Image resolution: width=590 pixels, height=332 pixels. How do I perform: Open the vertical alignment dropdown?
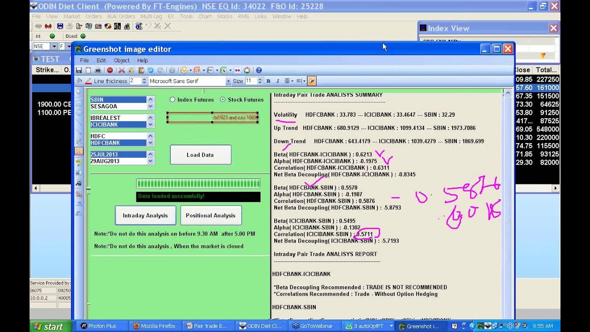pyautogui.click(x=305, y=81)
